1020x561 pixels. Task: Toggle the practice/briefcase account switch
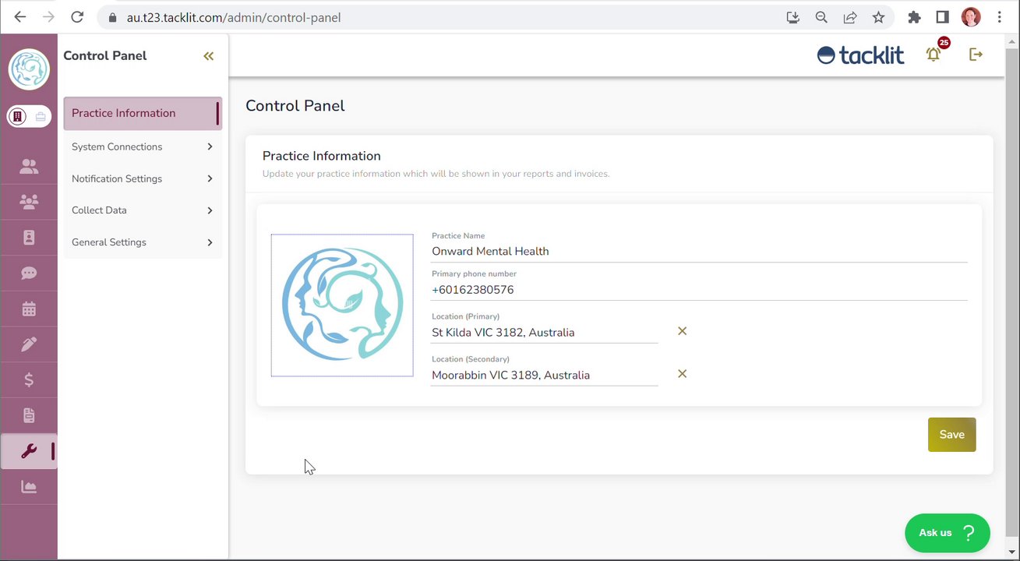coord(29,117)
